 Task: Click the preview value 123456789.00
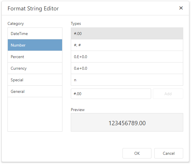coord(127,123)
